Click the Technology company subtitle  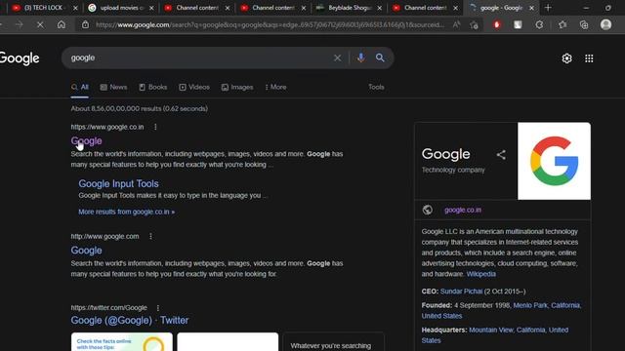point(453,170)
